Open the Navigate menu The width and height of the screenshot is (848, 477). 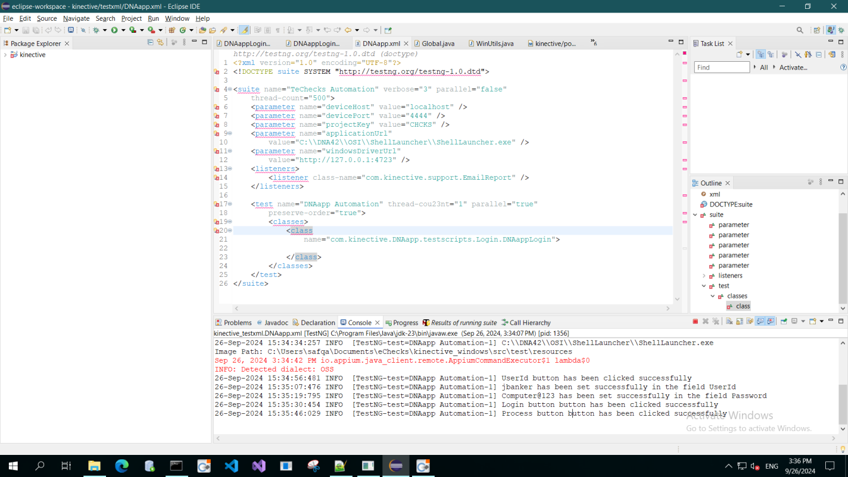click(x=76, y=18)
